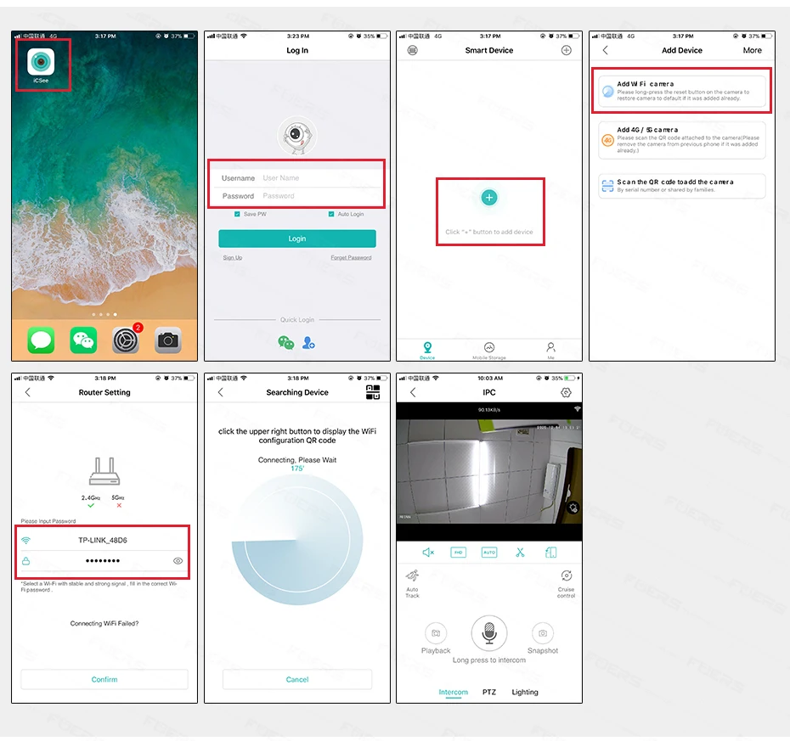Switch to the Lighting tab
This screenshot has width=790, height=741.
(x=525, y=692)
